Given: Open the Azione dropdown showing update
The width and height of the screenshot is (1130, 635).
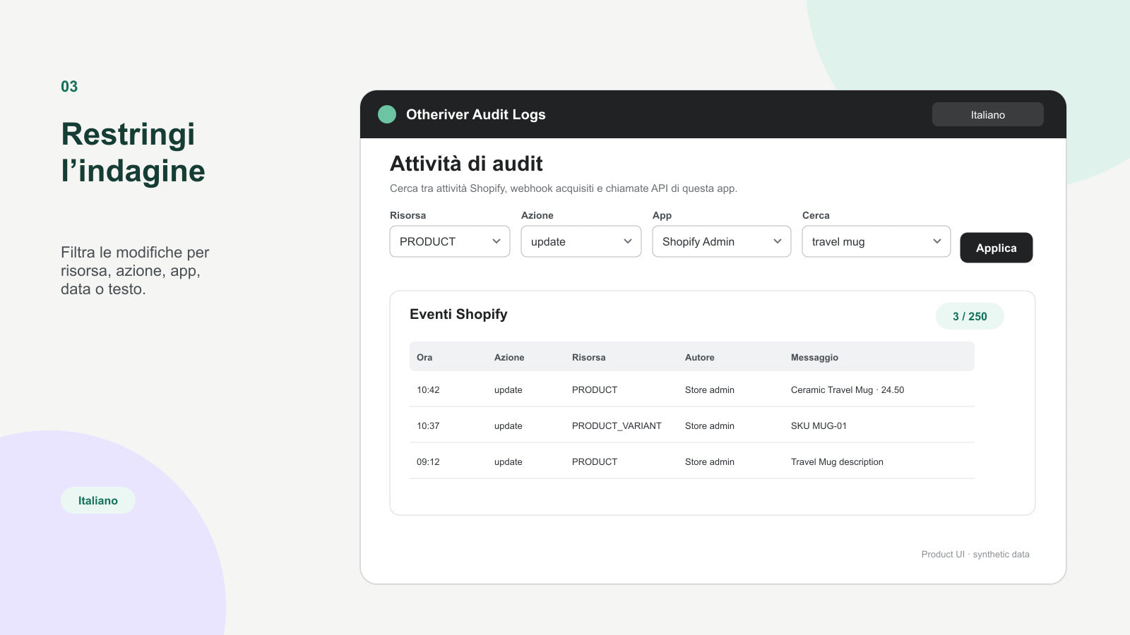Looking at the screenshot, I should (581, 241).
